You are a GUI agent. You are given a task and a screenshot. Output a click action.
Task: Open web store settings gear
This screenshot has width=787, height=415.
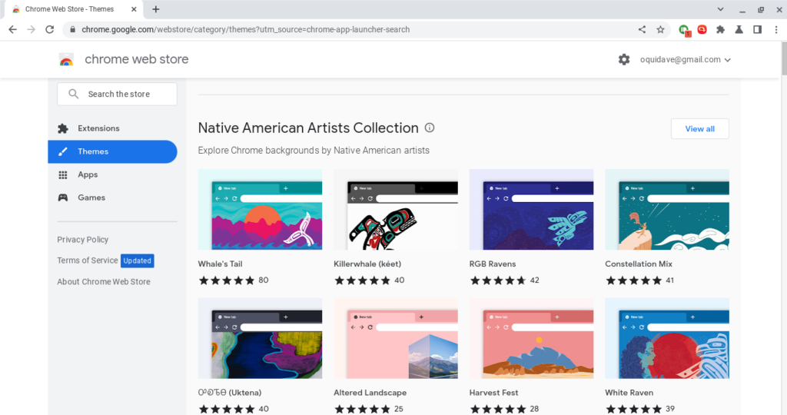point(624,60)
